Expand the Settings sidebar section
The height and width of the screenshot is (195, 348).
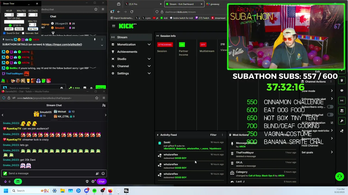click(x=149, y=73)
